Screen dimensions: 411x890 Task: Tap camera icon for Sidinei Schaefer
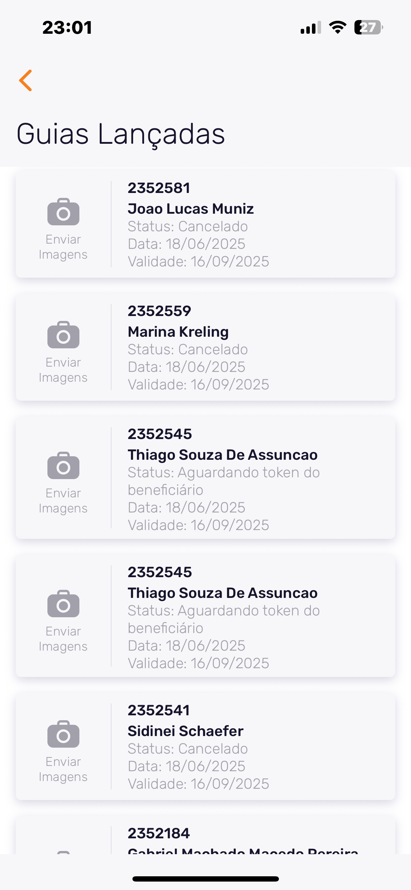(63, 734)
